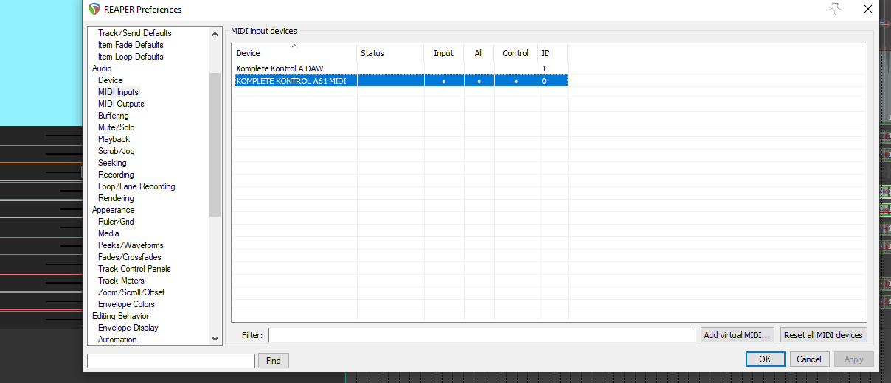This screenshot has width=891, height=383.
Task: Select the Audio category
Action: 102,68
